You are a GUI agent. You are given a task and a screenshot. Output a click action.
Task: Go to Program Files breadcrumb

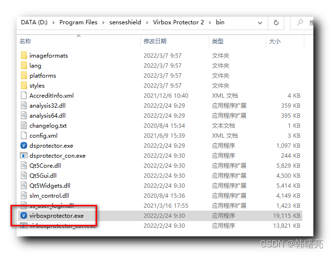point(78,22)
